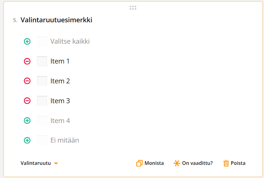The image size is (264, 178).
Task: Remove Item 1 using the minus icon
Action: (27, 61)
